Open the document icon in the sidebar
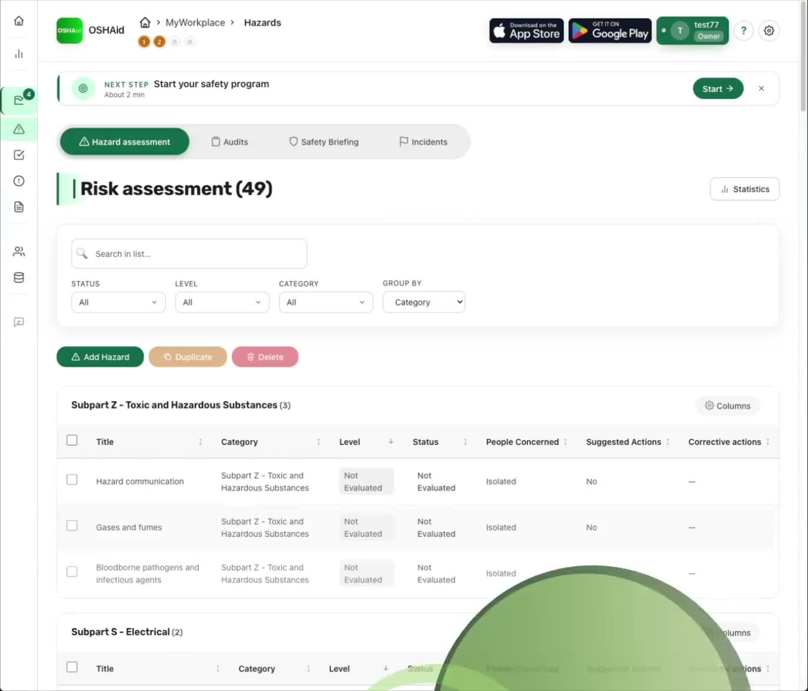The height and width of the screenshot is (691, 808). [x=19, y=207]
